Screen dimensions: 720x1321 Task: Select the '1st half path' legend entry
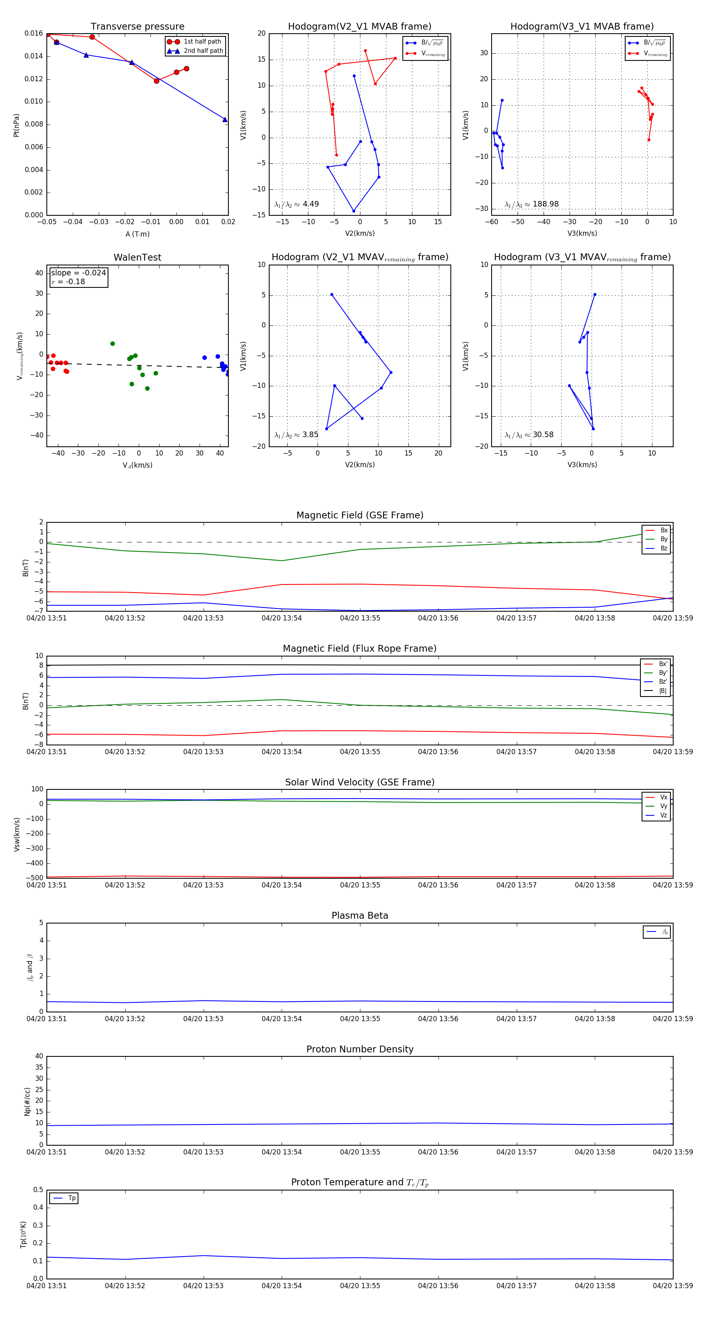coord(195,42)
